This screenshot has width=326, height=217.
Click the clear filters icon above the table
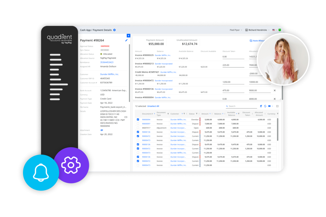click(261, 106)
